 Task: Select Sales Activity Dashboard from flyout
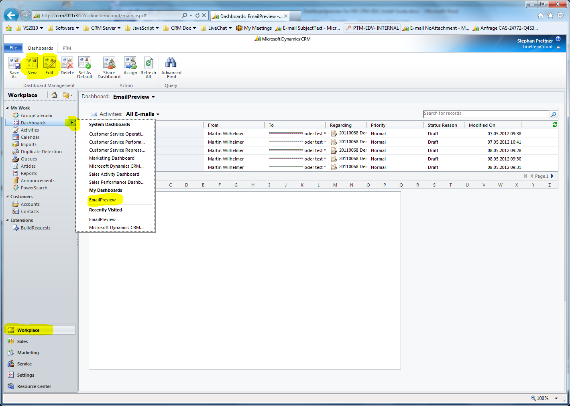(114, 174)
